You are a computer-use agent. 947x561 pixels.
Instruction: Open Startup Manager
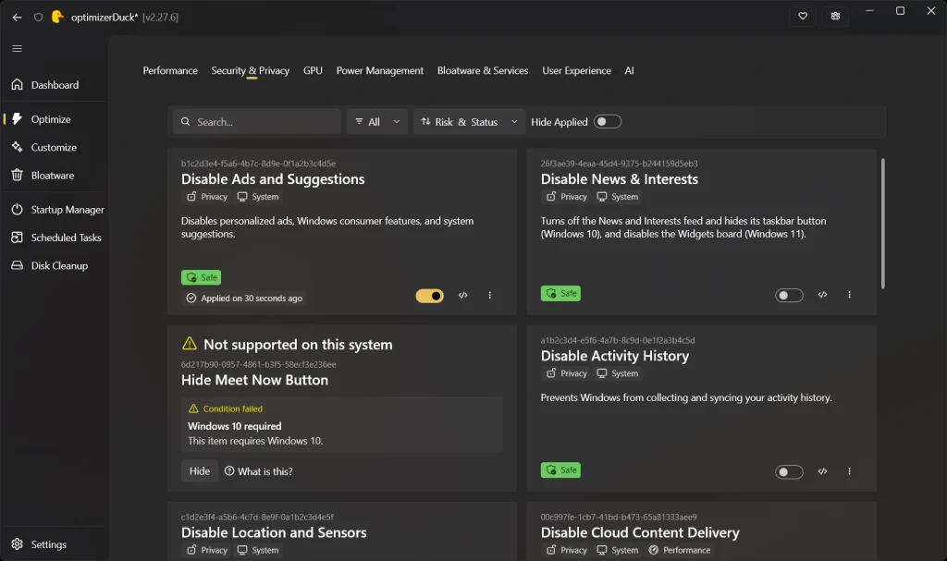(55, 210)
